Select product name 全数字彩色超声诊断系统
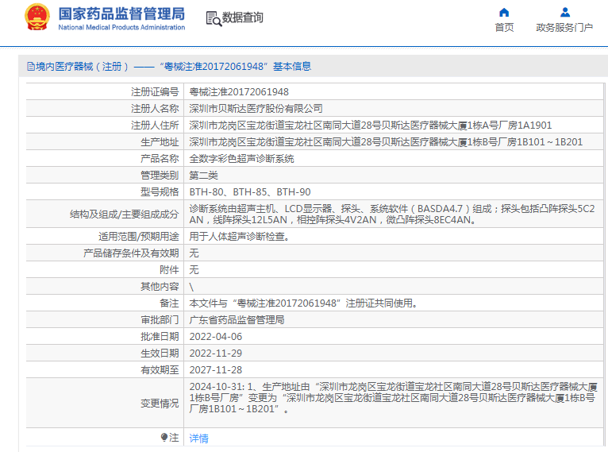 (x=241, y=159)
